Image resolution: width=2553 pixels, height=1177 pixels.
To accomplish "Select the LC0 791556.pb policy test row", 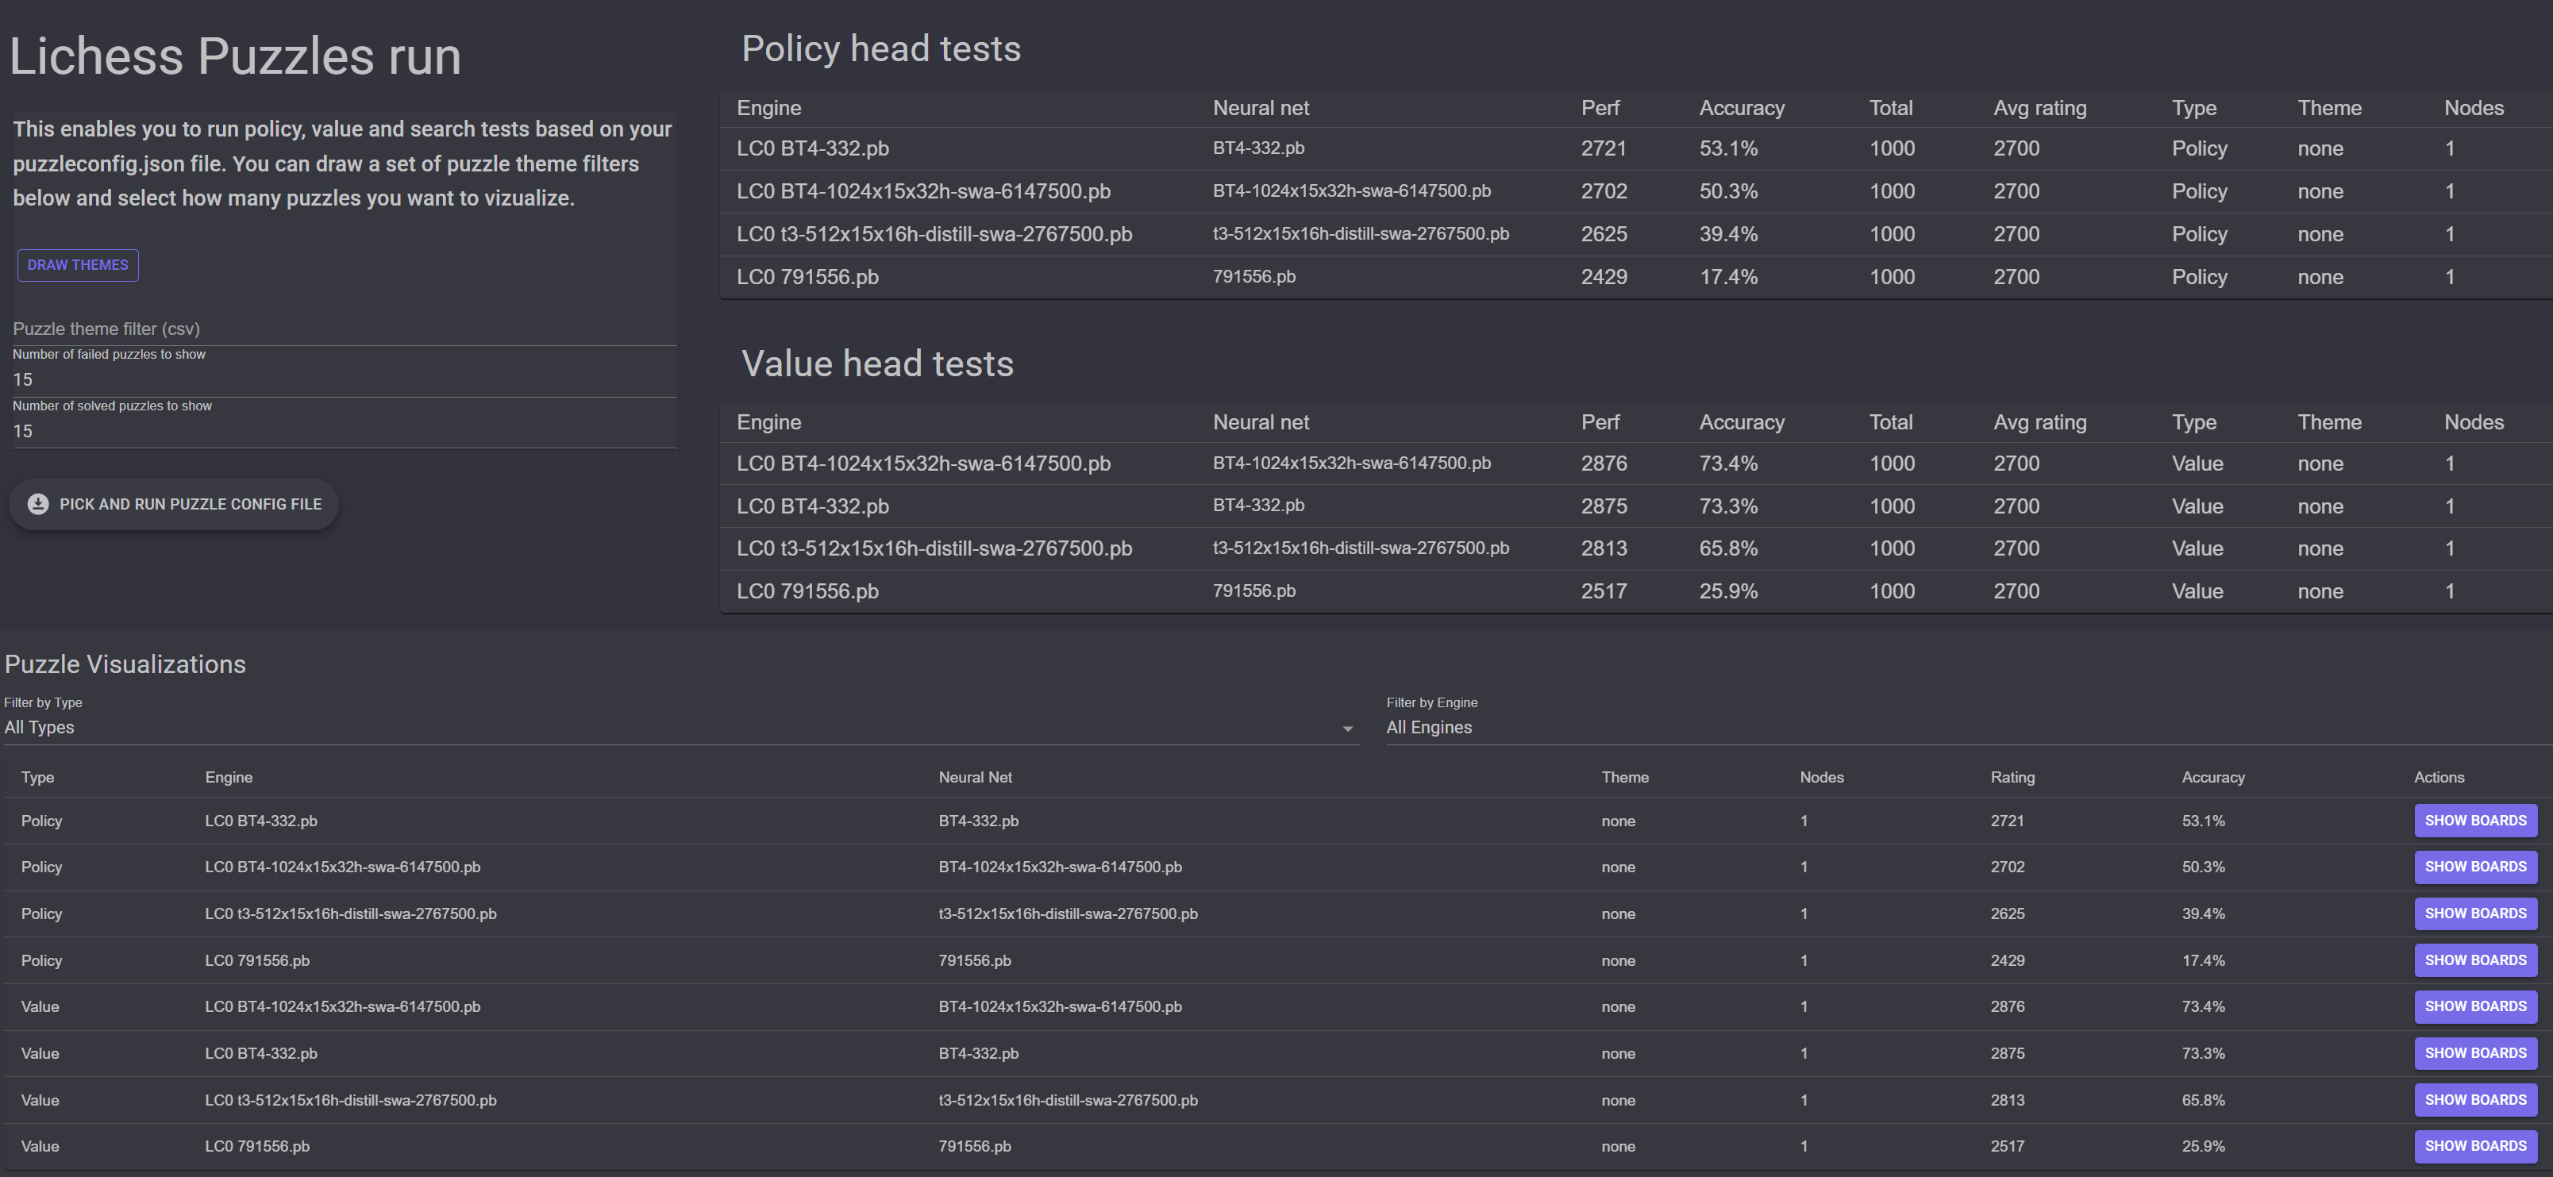I will point(1189,276).
